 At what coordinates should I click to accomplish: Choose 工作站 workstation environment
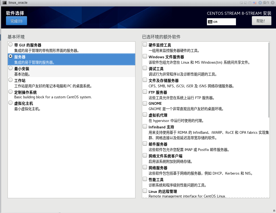(10, 80)
